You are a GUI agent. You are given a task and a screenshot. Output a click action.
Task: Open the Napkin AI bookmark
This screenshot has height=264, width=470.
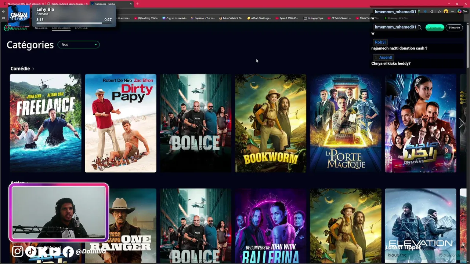(203, 18)
